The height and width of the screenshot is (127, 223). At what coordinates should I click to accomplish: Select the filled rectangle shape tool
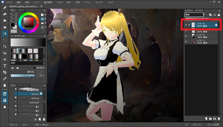pyautogui.click(x=5, y=21)
